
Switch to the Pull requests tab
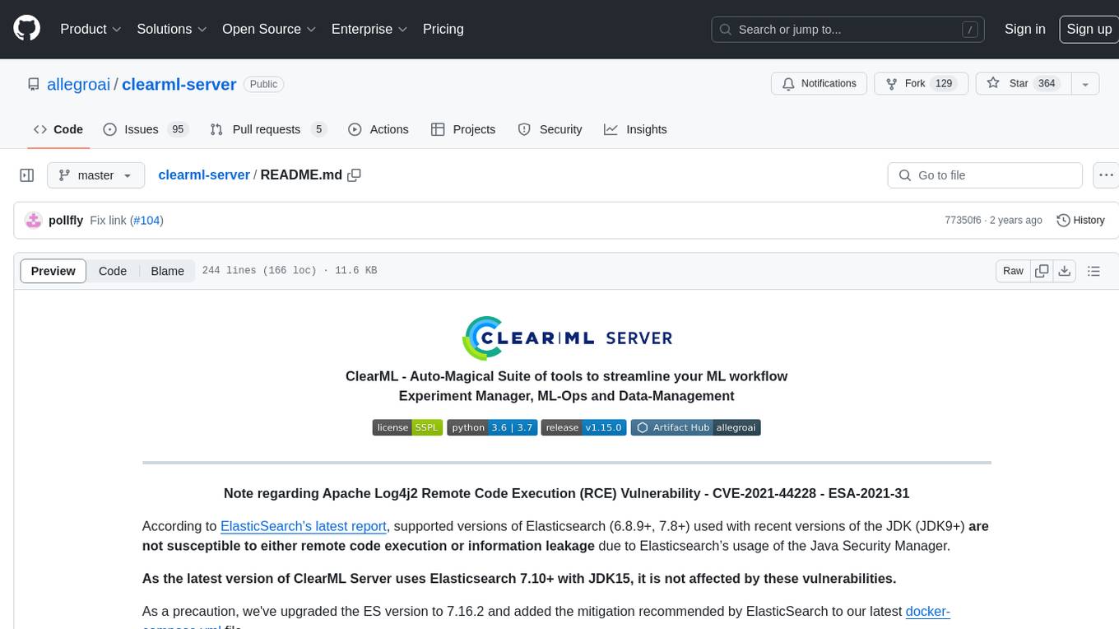tap(268, 129)
